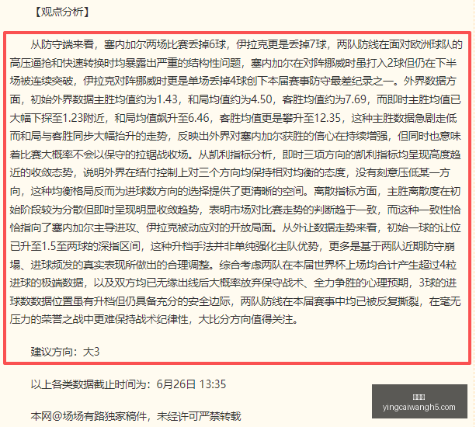Click the 建议方向：大3 line

click(x=65, y=352)
